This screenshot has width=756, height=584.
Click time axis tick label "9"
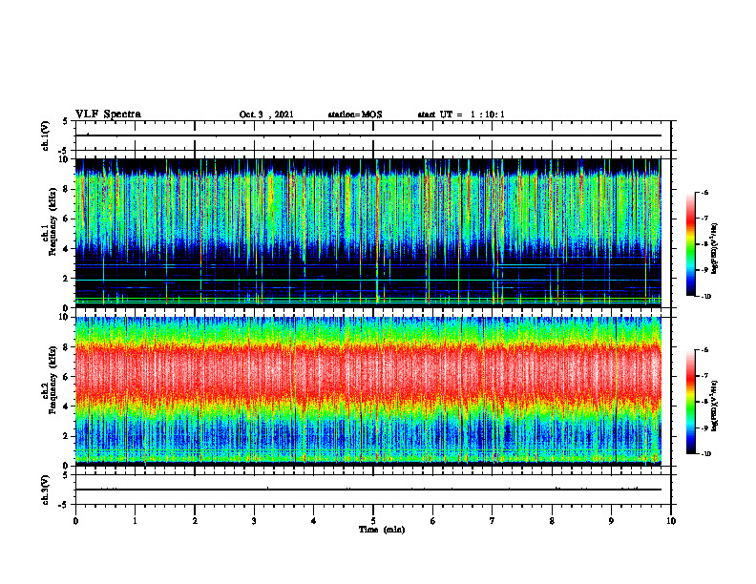coord(611,521)
